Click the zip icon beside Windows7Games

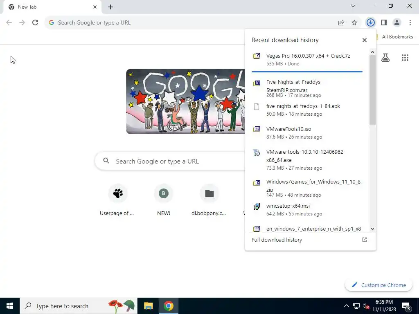click(x=257, y=183)
